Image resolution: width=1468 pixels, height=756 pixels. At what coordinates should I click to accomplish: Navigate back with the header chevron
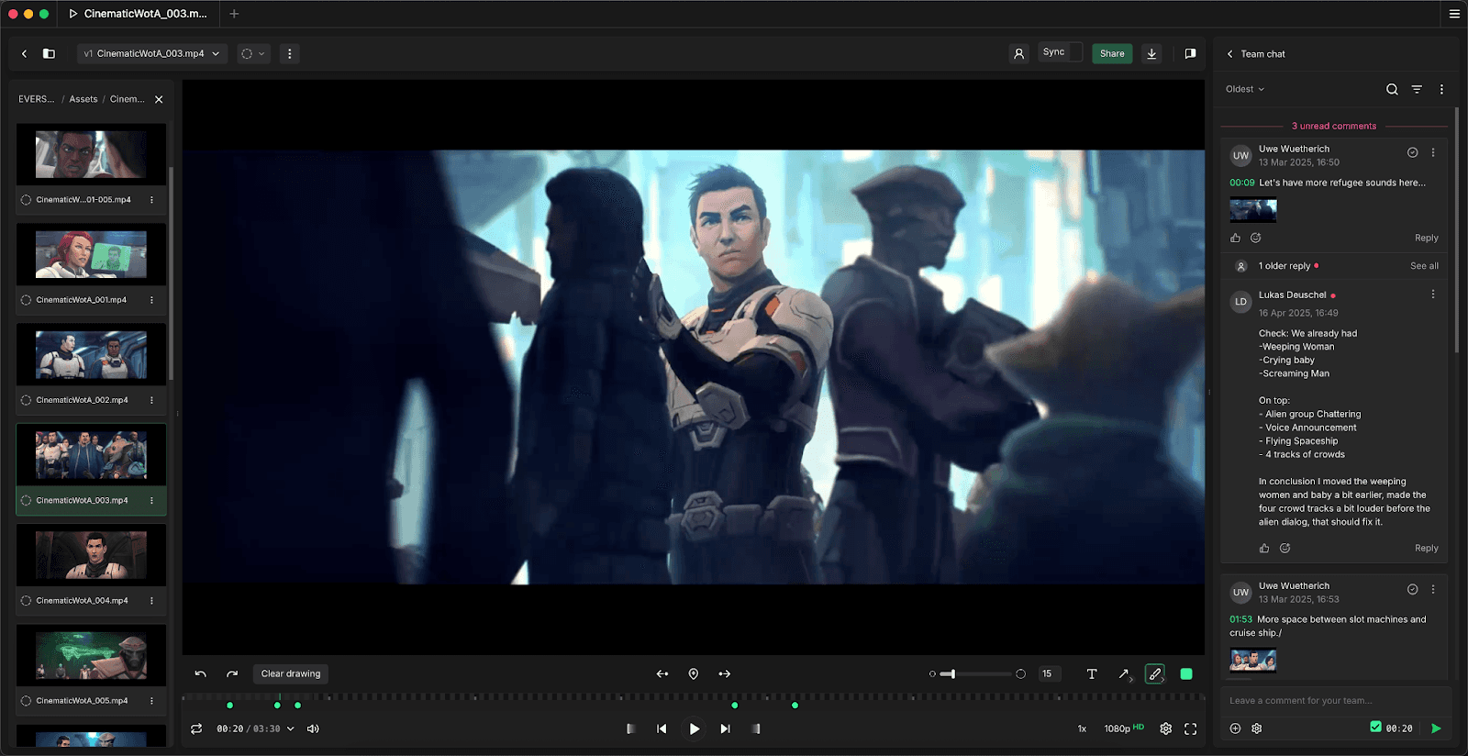pyautogui.click(x=24, y=53)
